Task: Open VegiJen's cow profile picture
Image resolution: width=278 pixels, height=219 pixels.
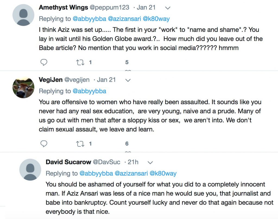Action: 23,87
